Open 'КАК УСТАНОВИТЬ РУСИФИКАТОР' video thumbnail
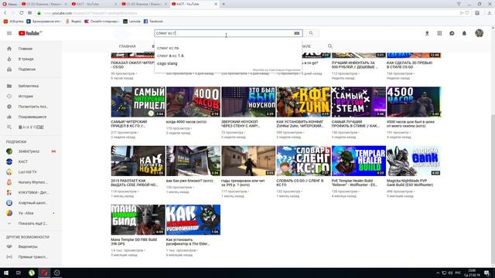 click(x=193, y=219)
